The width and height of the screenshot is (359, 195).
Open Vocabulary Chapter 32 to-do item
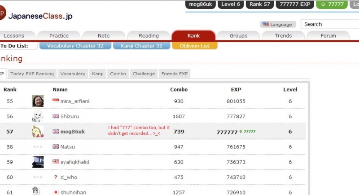(75, 46)
